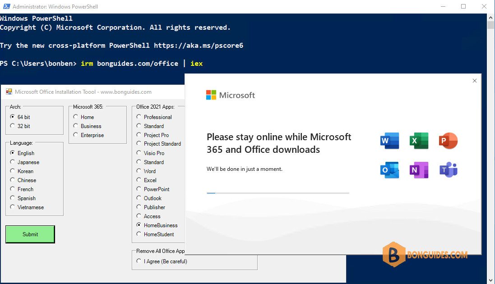Click the Outlook icon in Office installer
The height and width of the screenshot is (284, 495).
tap(389, 170)
